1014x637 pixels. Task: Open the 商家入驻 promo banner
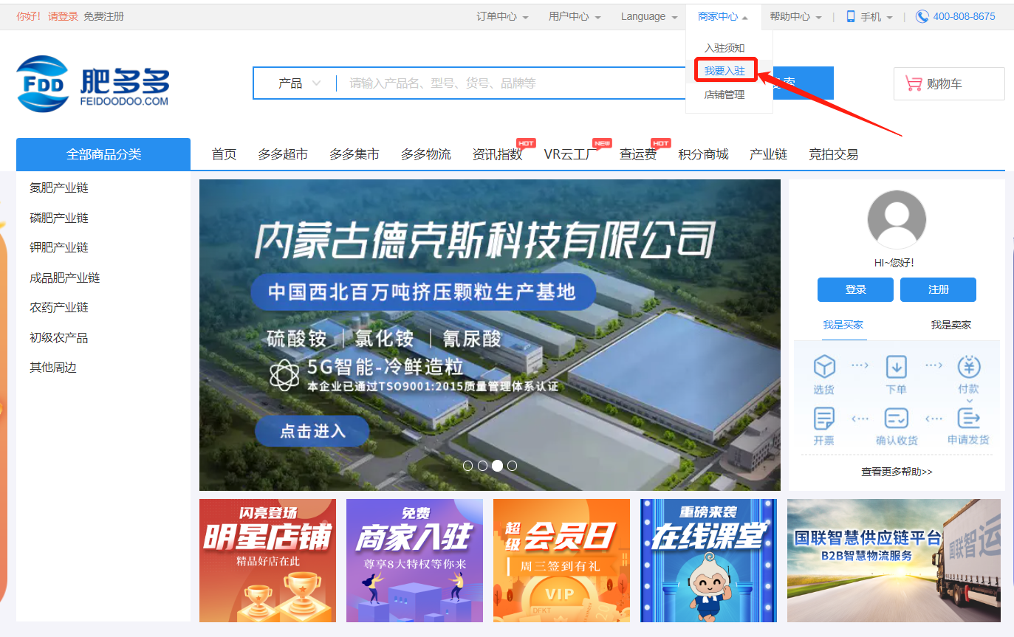tap(414, 560)
